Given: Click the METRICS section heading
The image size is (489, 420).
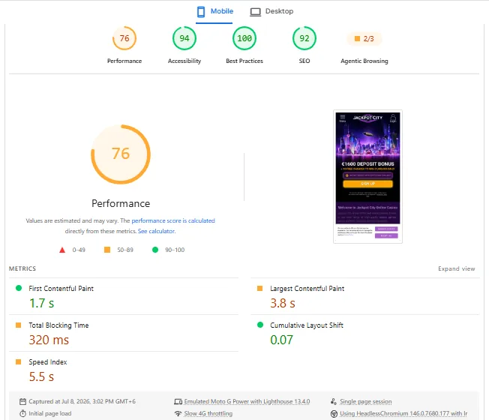Looking at the screenshot, I should point(22,268).
